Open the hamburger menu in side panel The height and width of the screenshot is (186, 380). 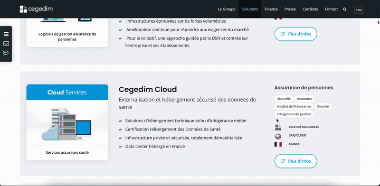pos(6,34)
